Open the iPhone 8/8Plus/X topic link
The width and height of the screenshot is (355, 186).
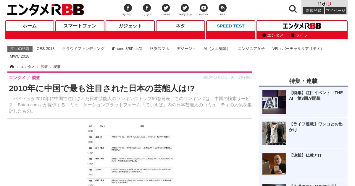tap(127, 48)
